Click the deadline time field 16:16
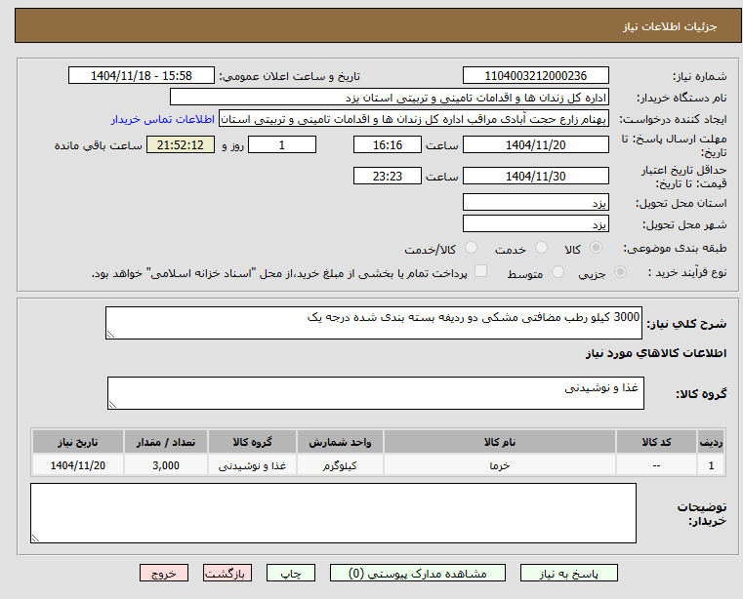Image resolution: width=743 pixels, height=599 pixels. (x=388, y=144)
